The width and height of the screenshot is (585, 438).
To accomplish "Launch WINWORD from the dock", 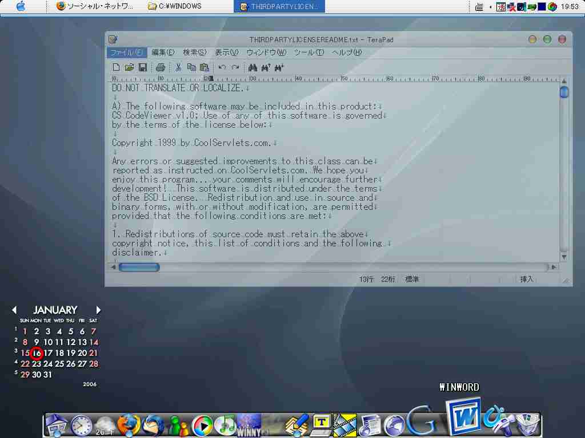I will pos(463,416).
